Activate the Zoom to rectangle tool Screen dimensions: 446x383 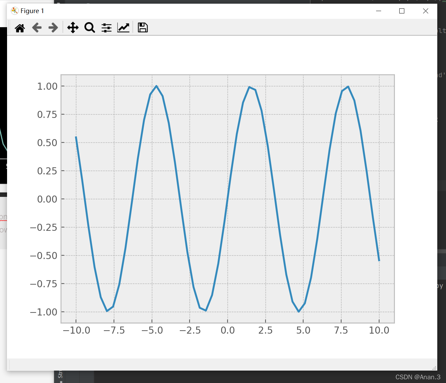(x=90, y=28)
